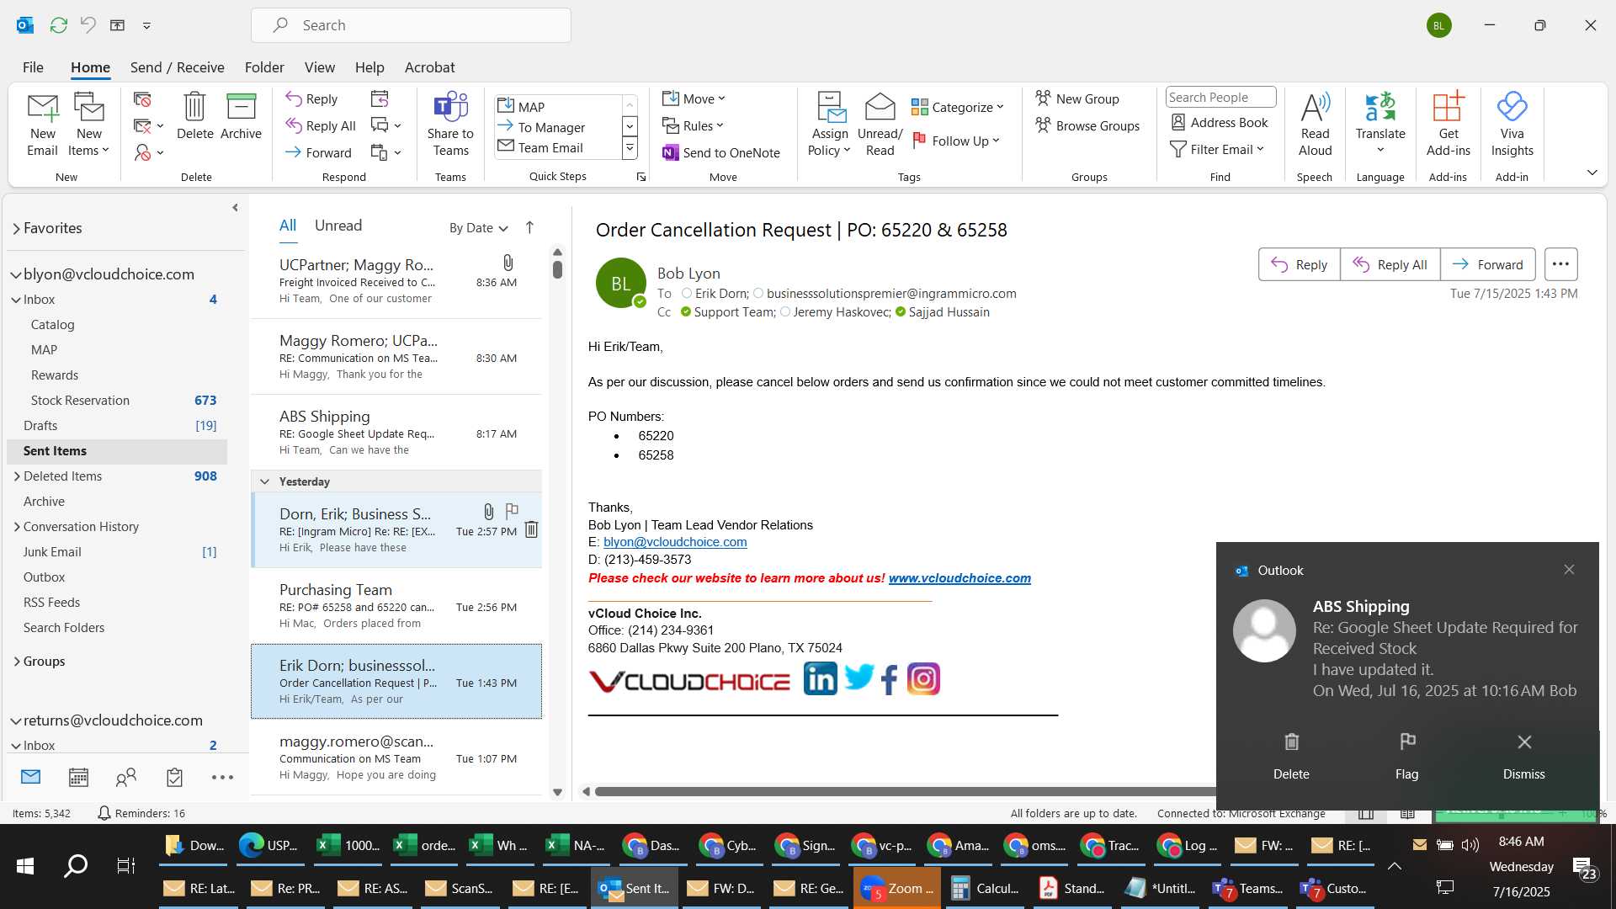
Task: Open more actions ellipsis in reading pane
Action: [x=1560, y=264]
